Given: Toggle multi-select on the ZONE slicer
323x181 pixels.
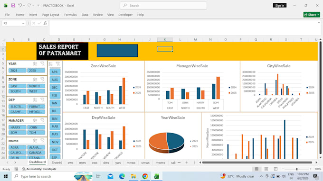Looking at the screenshot, I should [x=35, y=79].
